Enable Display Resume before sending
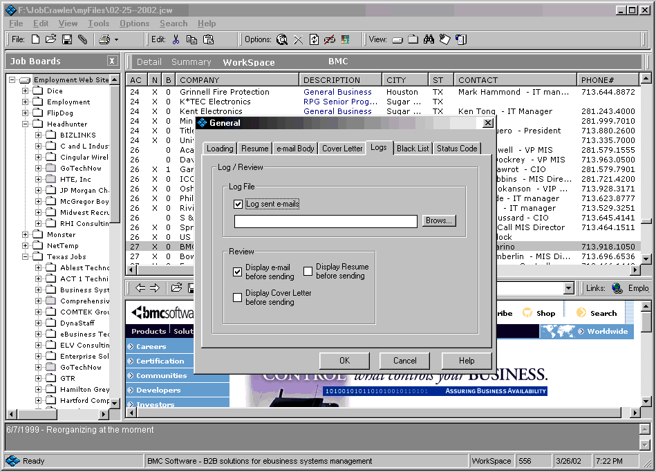The height and width of the screenshot is (472, 656). click(308, 272)
